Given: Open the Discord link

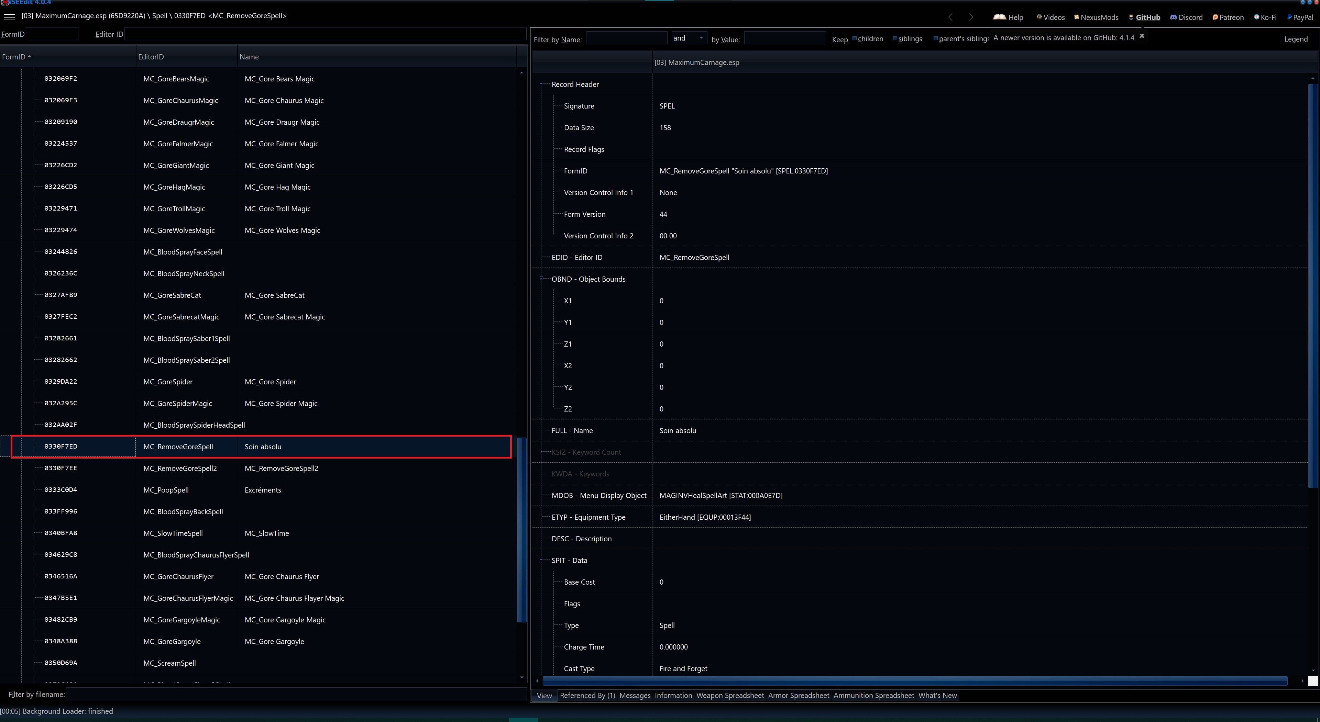Looking at the screenshot, I should [x=1186, y=17].
